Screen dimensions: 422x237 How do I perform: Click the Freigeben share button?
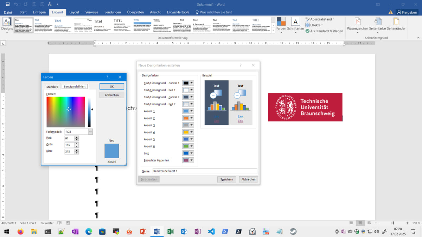tap(407, 12)
